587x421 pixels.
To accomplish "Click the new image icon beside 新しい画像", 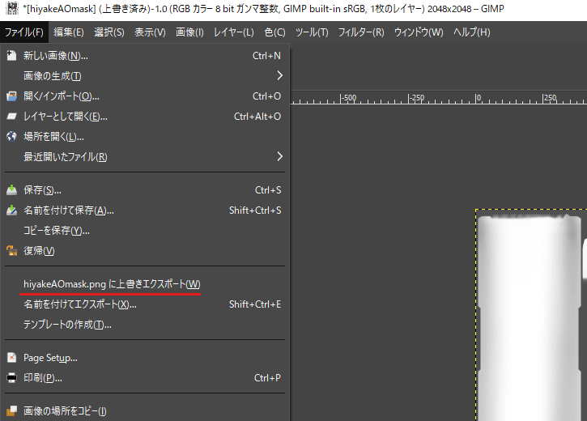I will tap(11, 55).
